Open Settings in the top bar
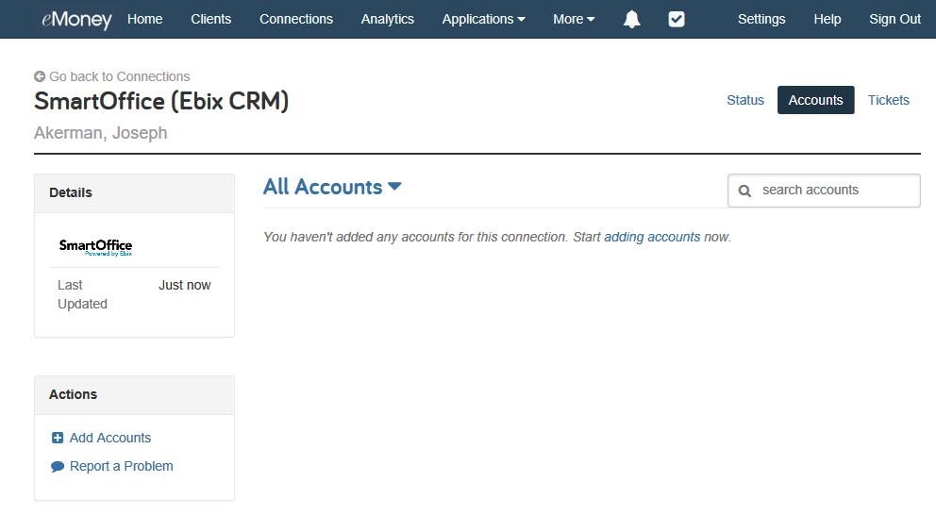The width and height of the screenshot is (936, 515). pos(761,19)
